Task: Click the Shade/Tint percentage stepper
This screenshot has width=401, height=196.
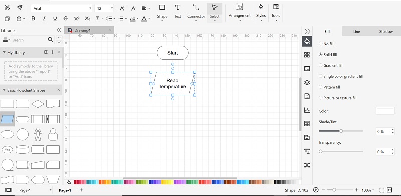Action: point(393,131)
